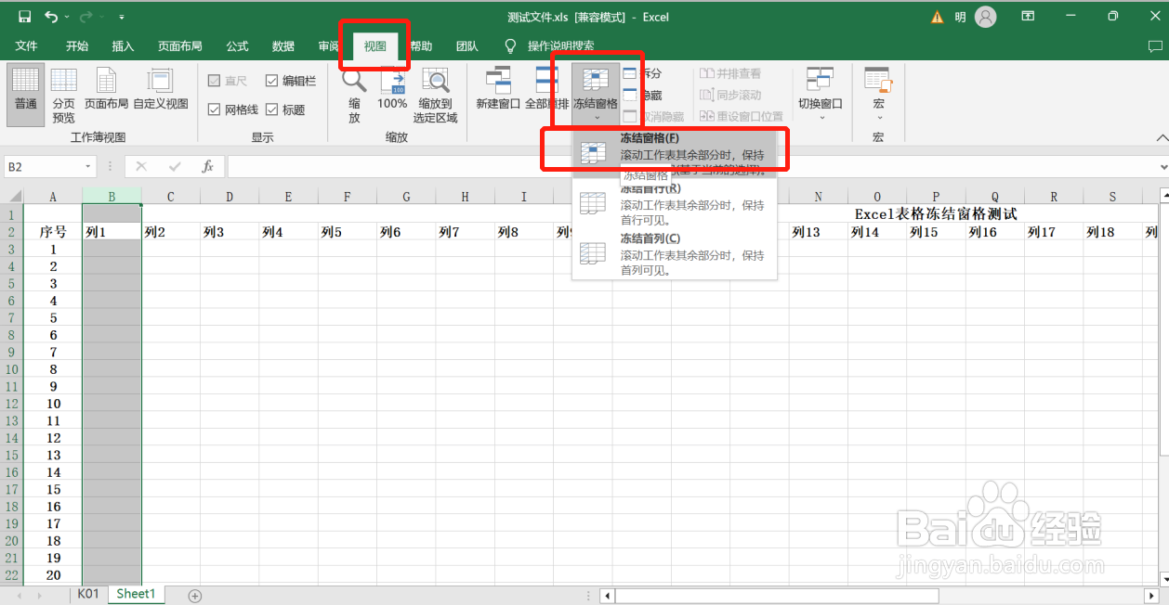Select the 普通 normal view icon
This screenshot has height=605, width=1169.
coord(26,96)
